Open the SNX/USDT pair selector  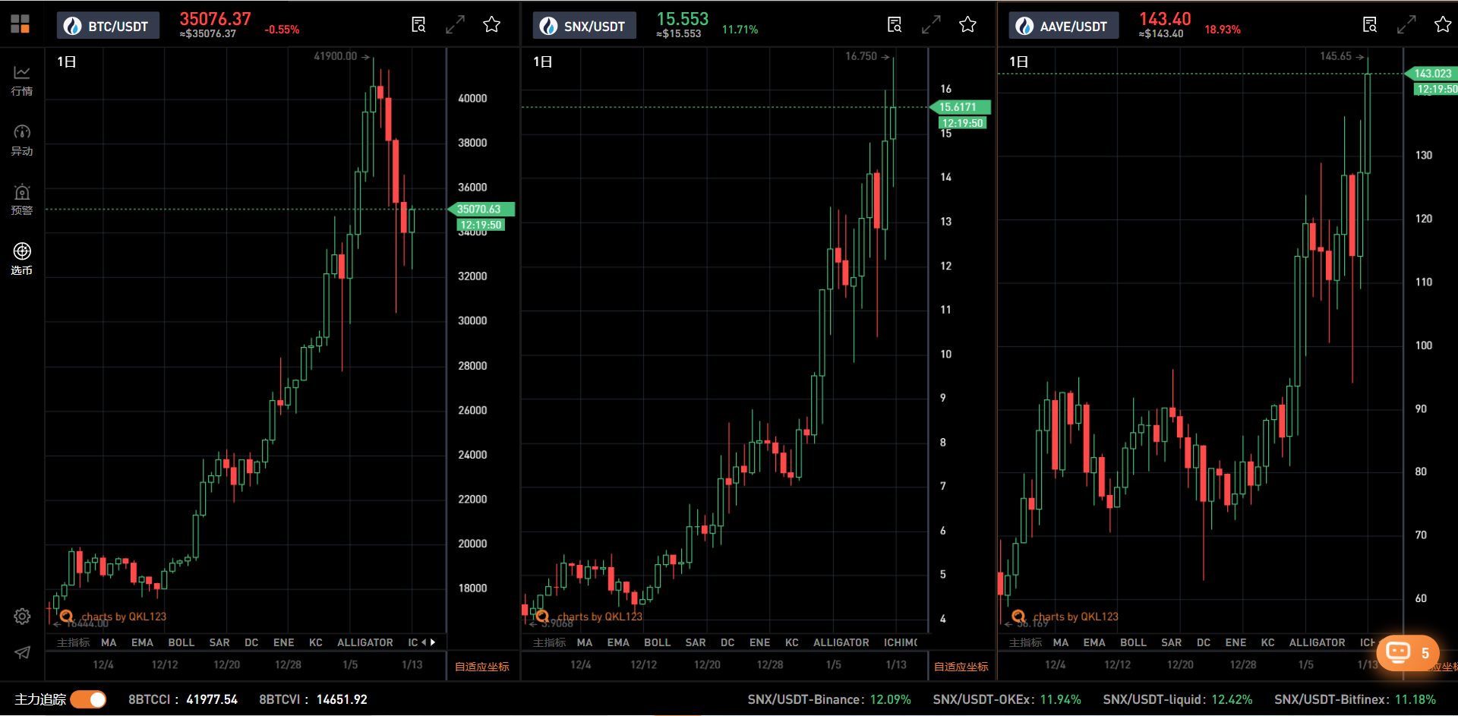pos(584,26)
